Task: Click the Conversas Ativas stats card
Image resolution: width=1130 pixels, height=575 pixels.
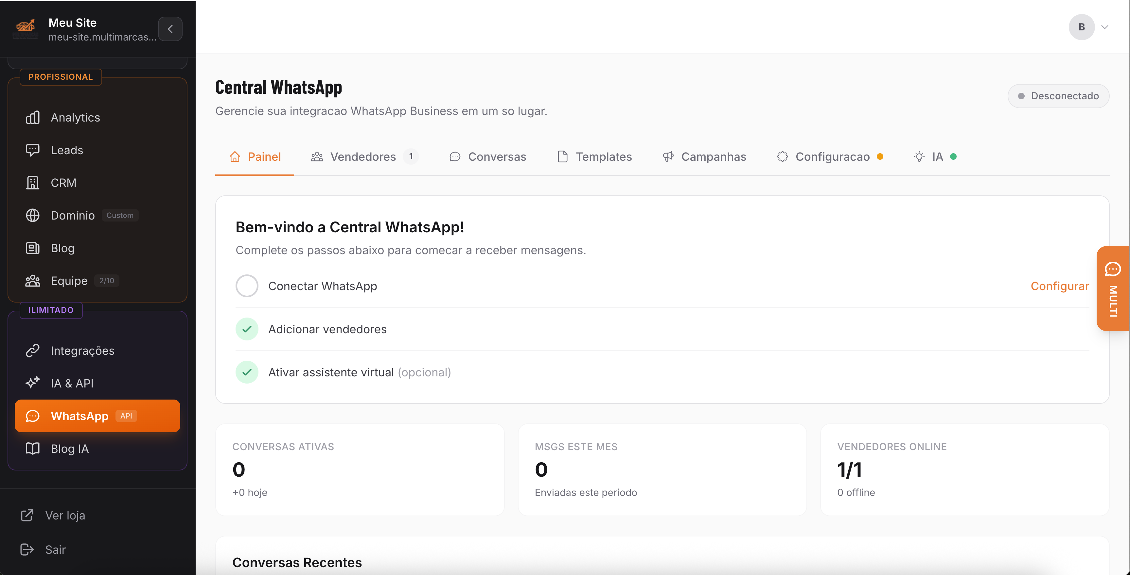Action: pyautogui.click(x=360, y=469)
